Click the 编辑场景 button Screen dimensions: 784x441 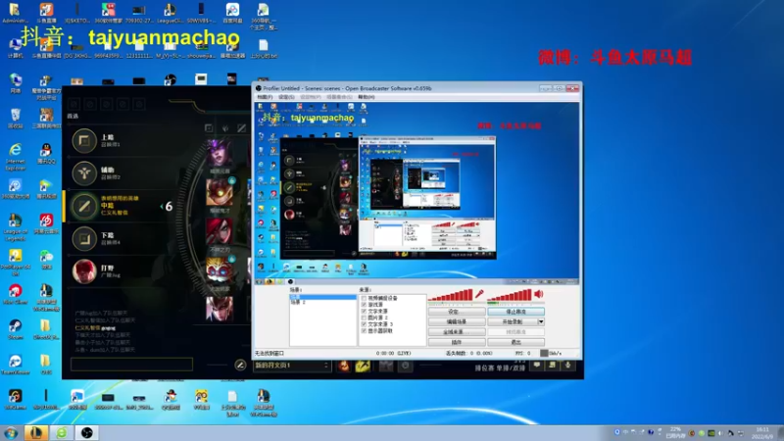pos(457,321)
